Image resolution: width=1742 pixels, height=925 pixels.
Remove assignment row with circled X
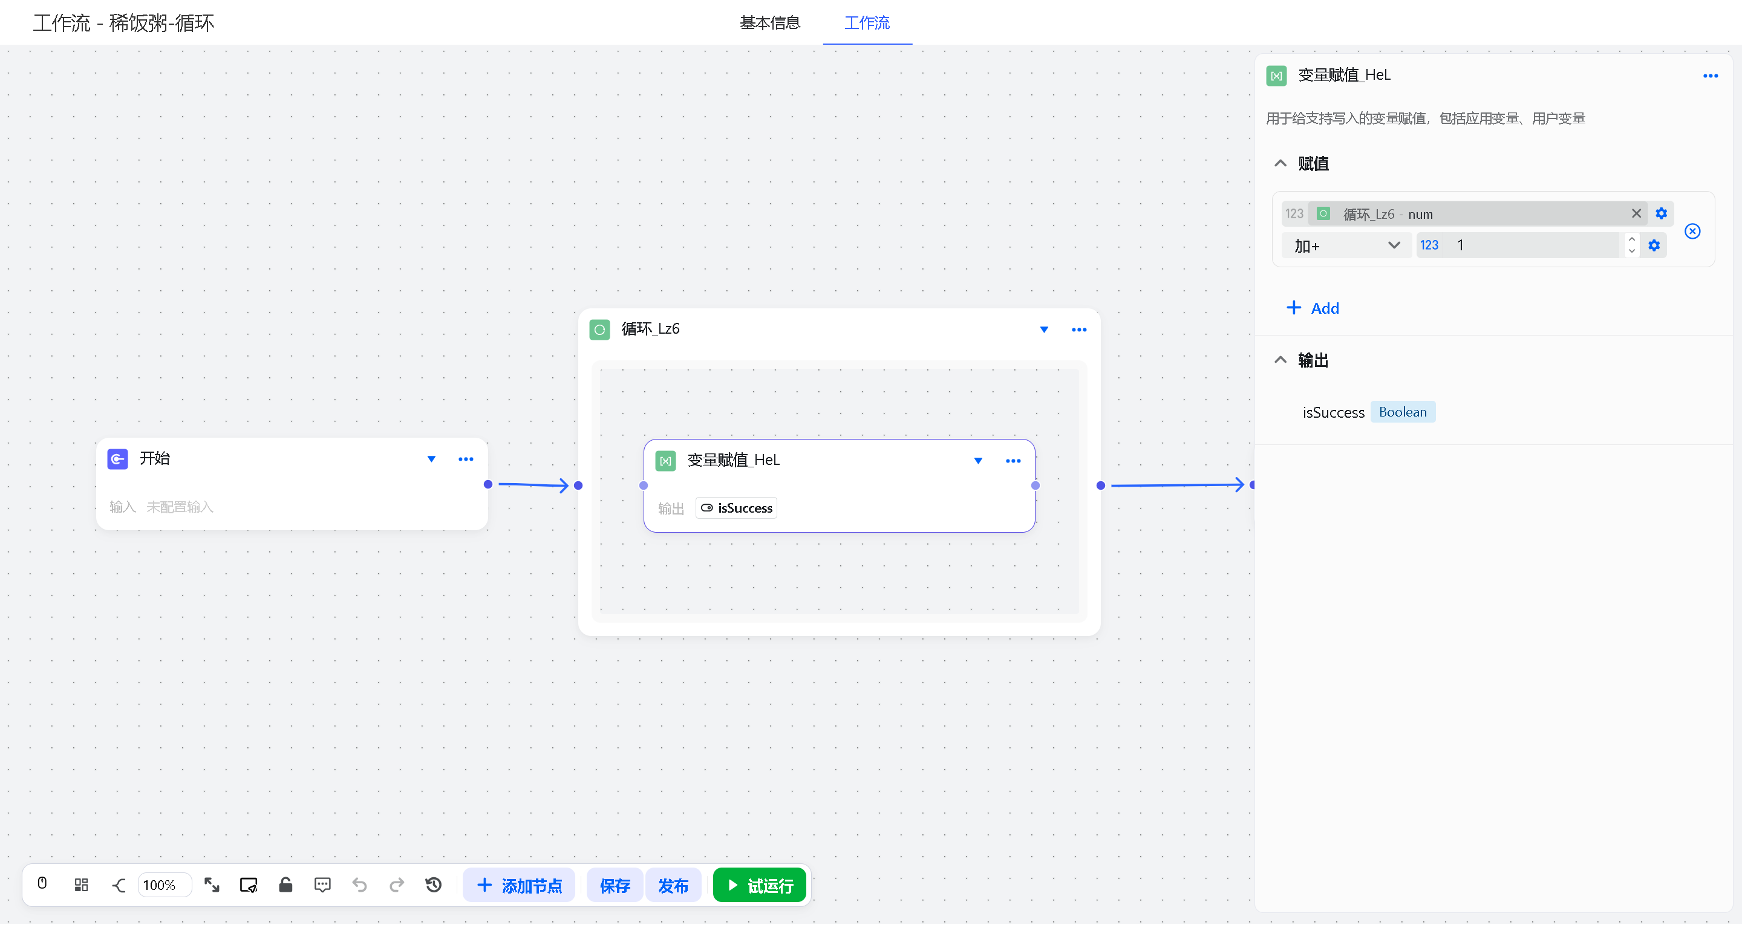[1692, 231]
